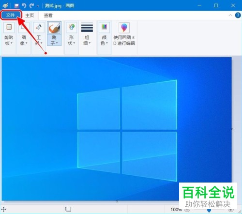Open the 文件 (File) menu tab

tap(11, 15)
